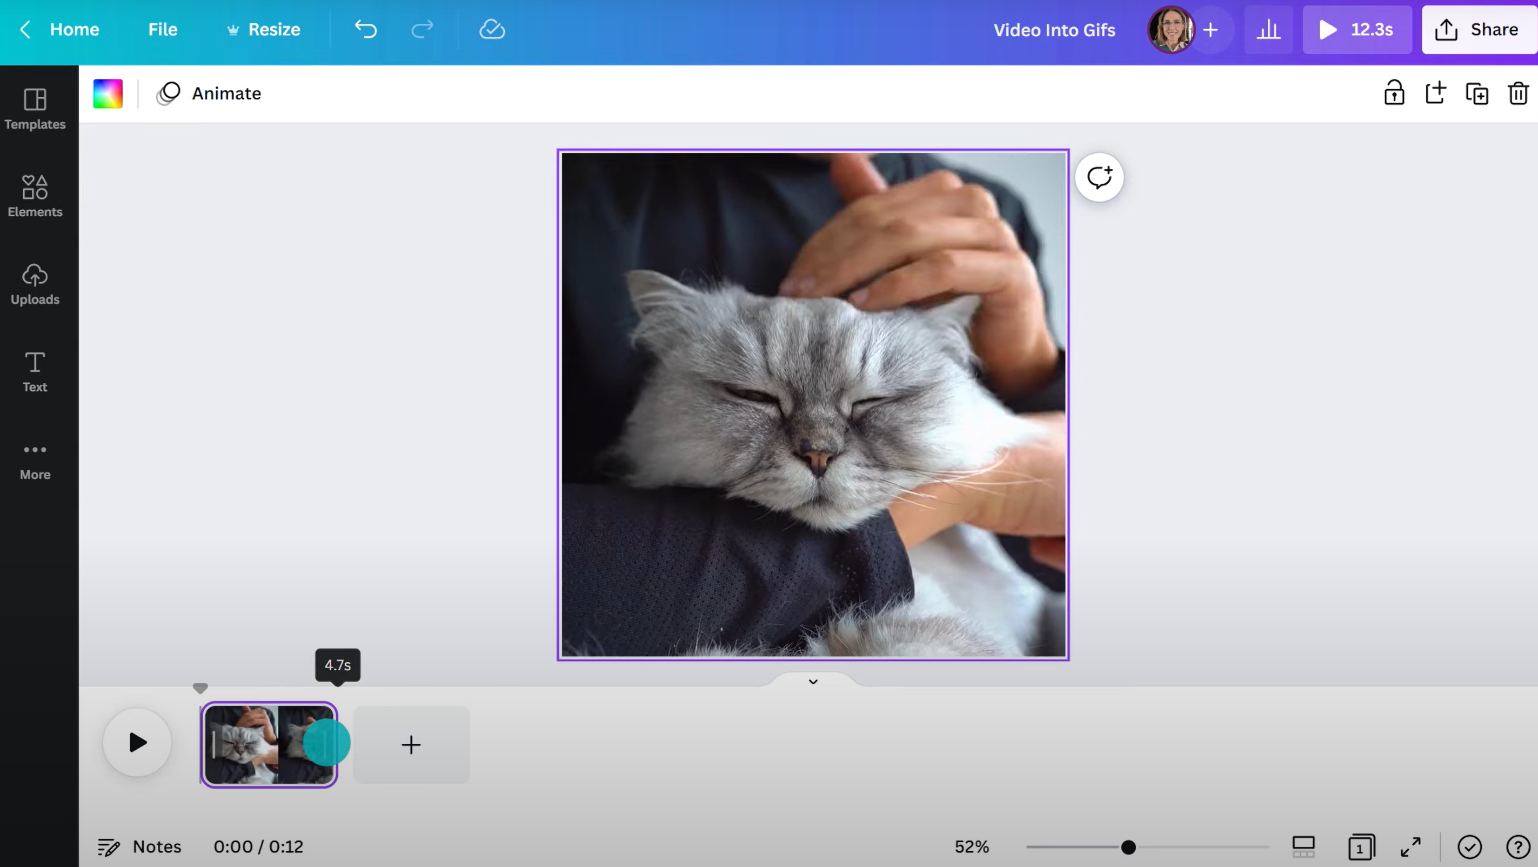Open the Templates panel

[x=35, y=109]
